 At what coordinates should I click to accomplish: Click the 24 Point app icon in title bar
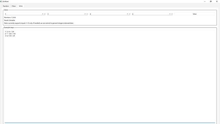click(1, 1)
